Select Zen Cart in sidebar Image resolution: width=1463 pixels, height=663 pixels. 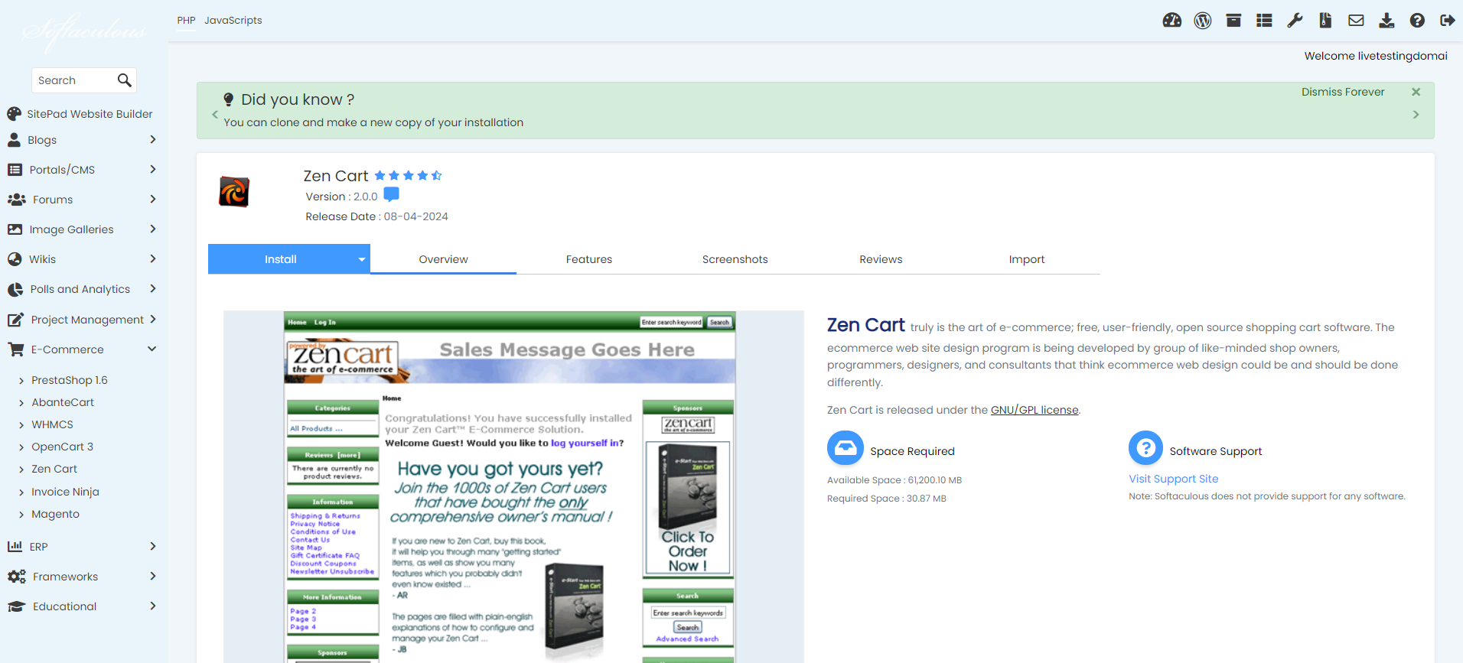pyautogui.click(x=54, y=469)
